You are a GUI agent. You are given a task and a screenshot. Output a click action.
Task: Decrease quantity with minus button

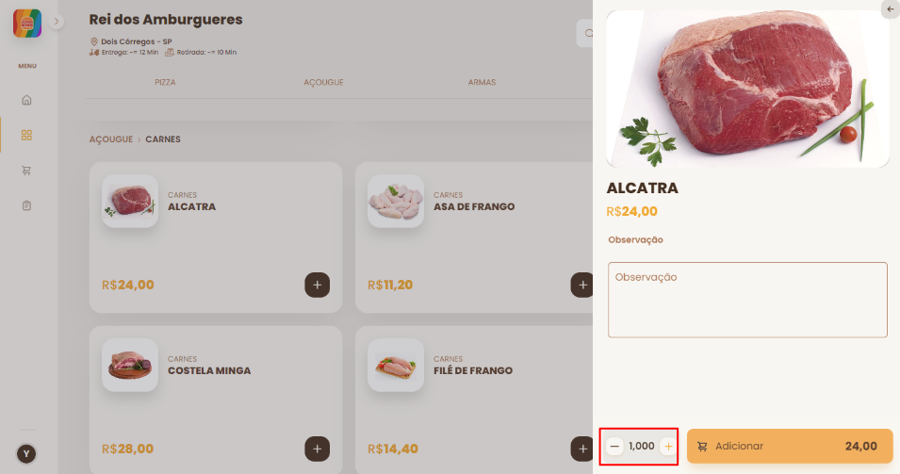(614, 446)
